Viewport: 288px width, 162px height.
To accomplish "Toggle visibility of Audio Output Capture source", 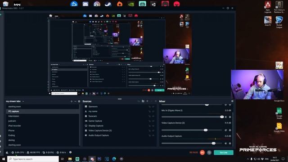I will 153,135.
